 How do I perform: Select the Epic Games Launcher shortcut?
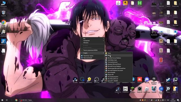[154, 81]
